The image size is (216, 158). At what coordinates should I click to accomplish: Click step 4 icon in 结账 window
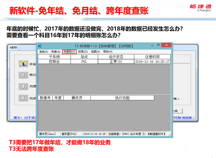[x=23, y=98]
